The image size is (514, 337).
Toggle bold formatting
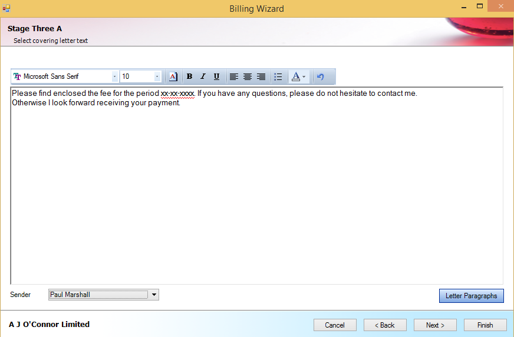(x=189, y=76)
